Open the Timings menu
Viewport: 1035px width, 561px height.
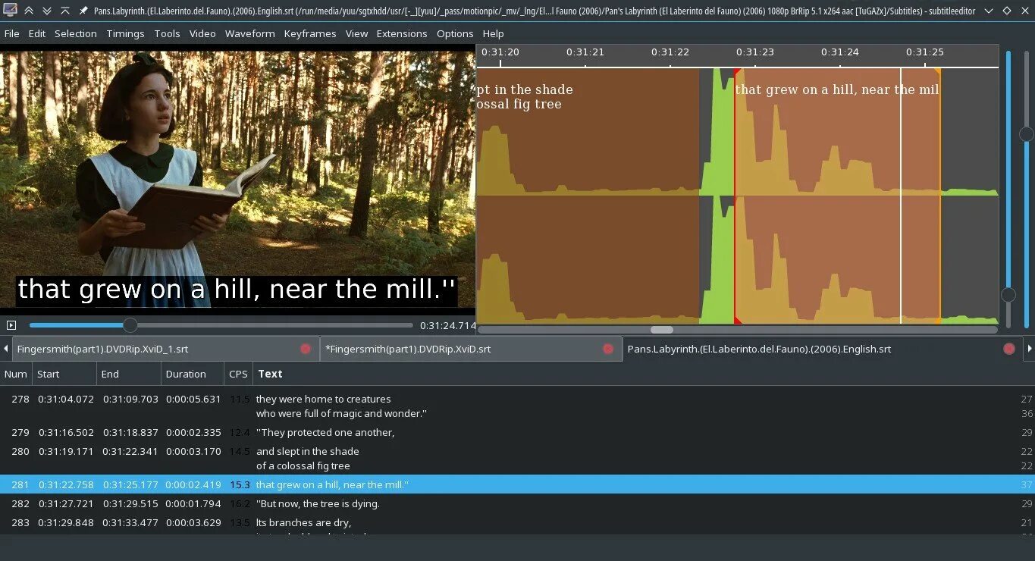click(125, 33)
